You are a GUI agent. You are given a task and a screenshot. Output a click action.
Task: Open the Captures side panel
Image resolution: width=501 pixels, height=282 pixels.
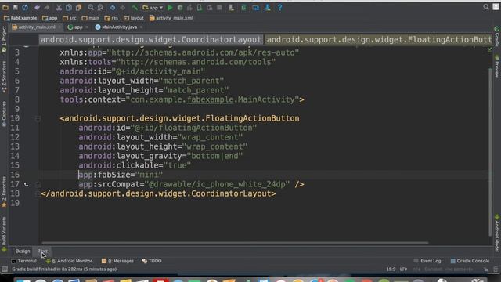pos(4,114)
